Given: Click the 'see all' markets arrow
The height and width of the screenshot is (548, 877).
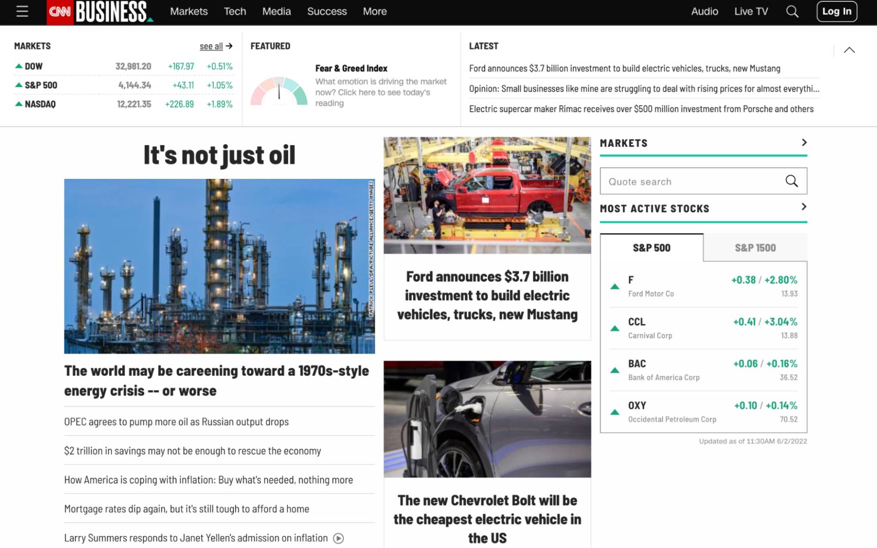Looking at the screenshot, I should pyautogui.click(x=229, y=46).
